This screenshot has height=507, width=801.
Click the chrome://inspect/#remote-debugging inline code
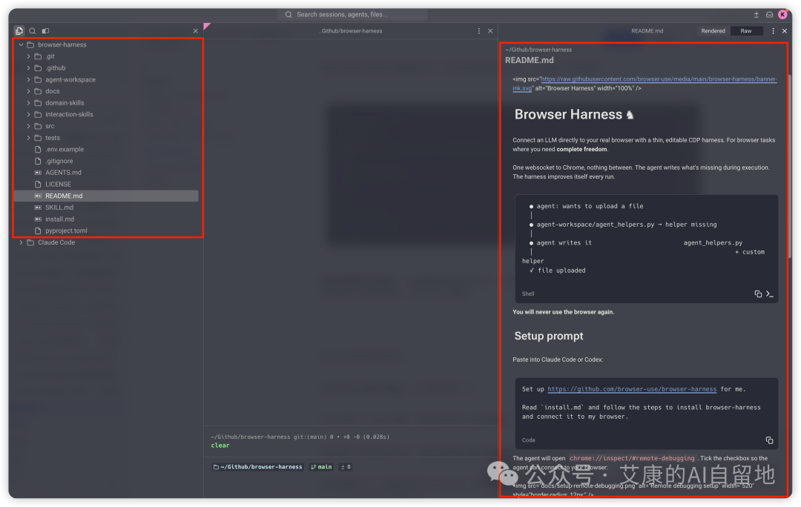click(632, 458)
